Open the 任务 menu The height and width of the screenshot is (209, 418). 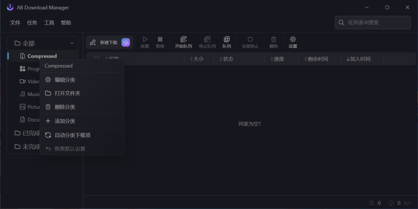click(32, 23)
